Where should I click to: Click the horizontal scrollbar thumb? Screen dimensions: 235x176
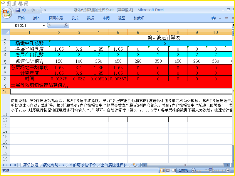pyautogui.click(x=185, y=165)
